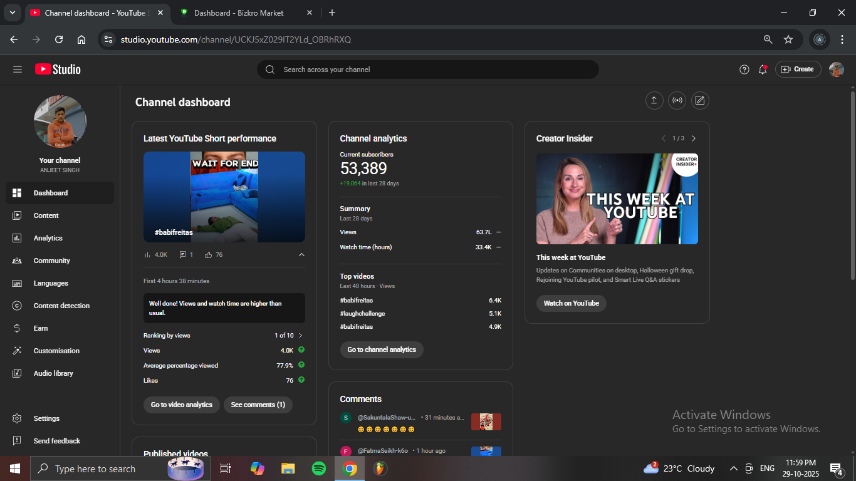Expand Ranking by views arrow

[x=301, y=336]
